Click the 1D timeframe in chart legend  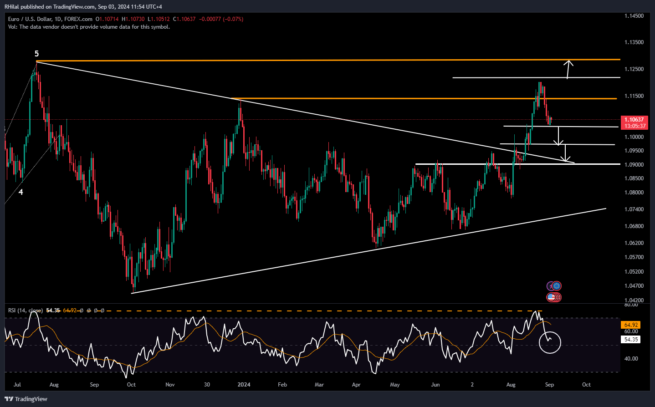pyautogui.click(x=57, y=19)
